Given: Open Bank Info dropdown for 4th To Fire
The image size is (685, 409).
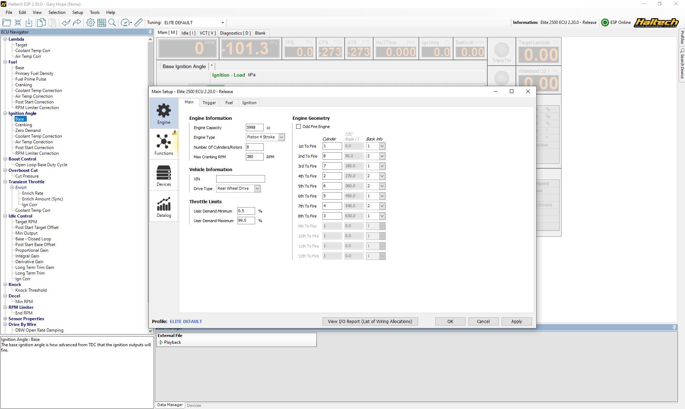Looking at the screenshot, I should pos(382,176).
